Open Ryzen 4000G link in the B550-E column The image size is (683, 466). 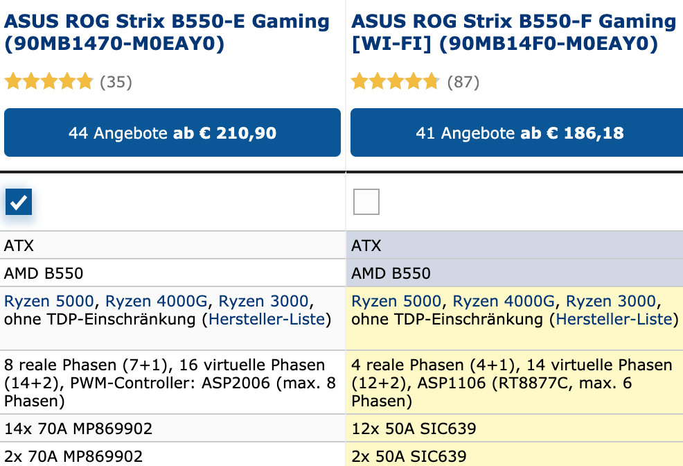pos(157,301)
